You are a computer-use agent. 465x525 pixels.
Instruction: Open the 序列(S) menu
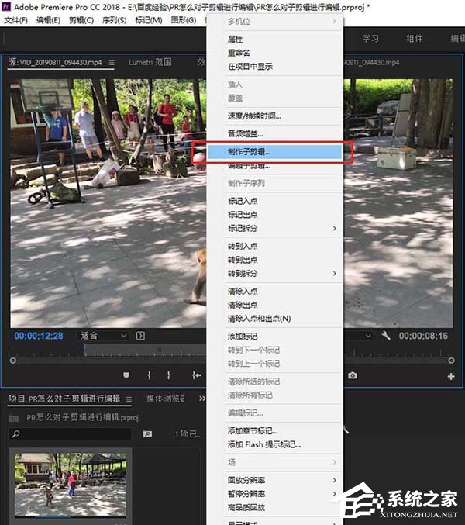point(113,20)
